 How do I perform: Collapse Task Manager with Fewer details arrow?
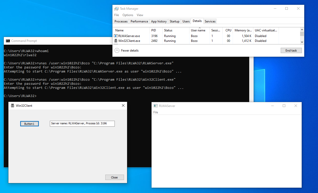pyautogui.click(x=117, y=51)
